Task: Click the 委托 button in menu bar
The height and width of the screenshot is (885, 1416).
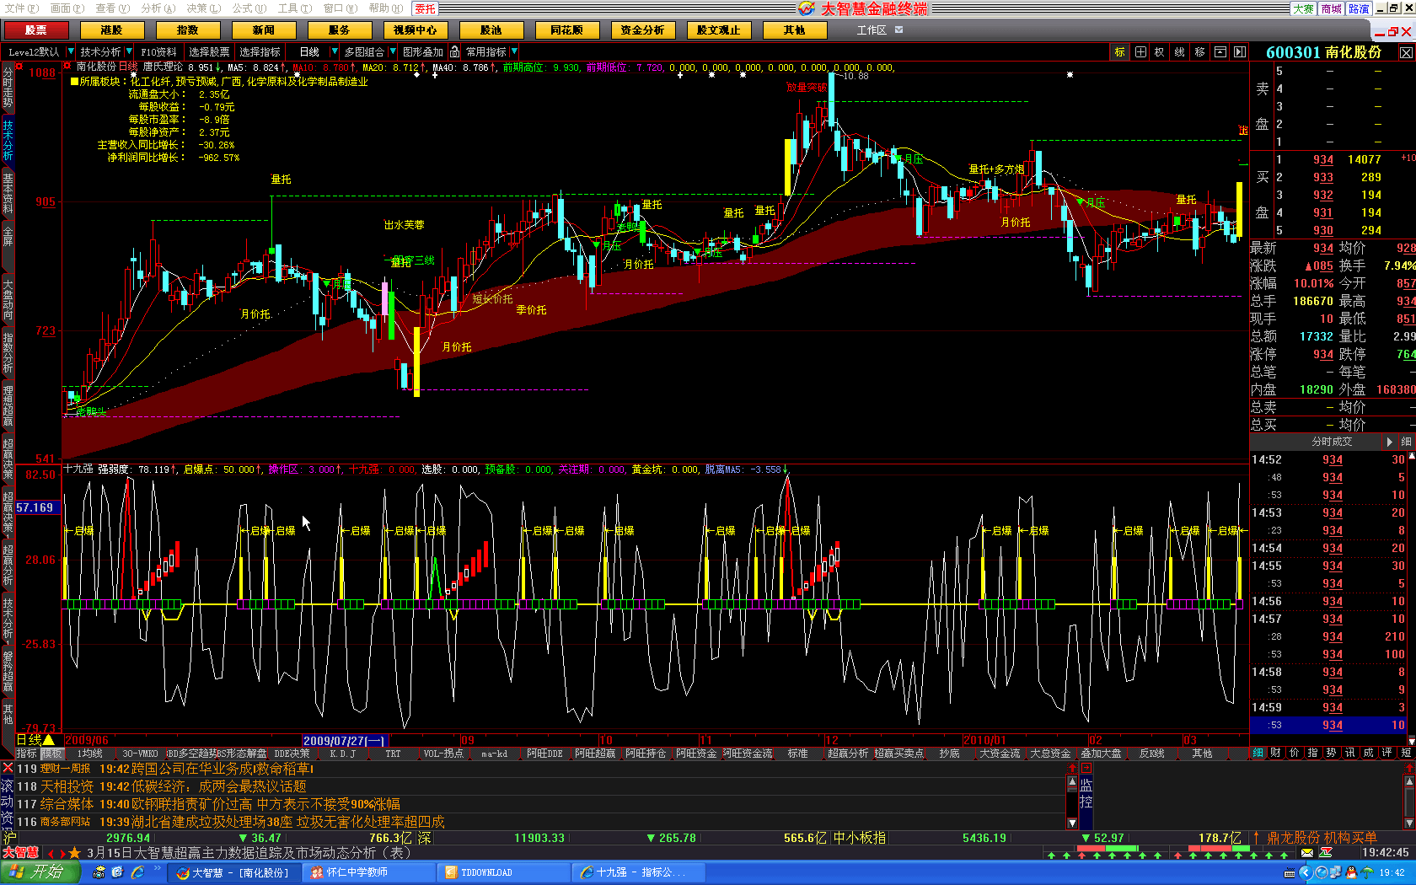Action: point(425,8)
